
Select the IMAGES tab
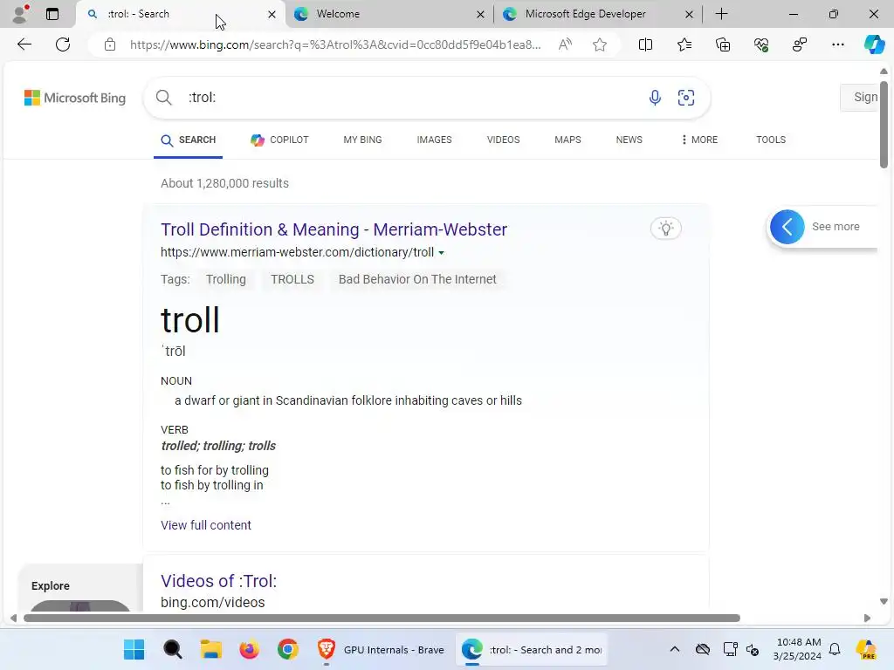click(x=434, y=140)
